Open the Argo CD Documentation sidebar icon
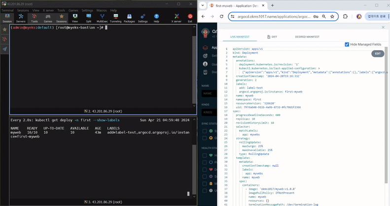Viewport: 390px width, 206px height. pos(205,72)
